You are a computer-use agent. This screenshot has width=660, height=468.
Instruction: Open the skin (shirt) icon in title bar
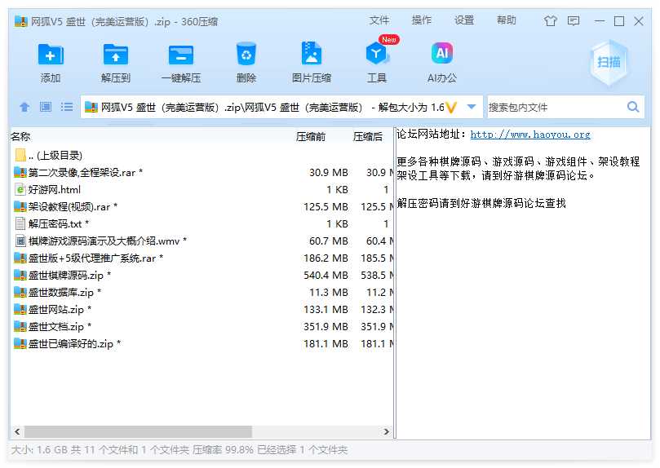[x=550, y=21]
